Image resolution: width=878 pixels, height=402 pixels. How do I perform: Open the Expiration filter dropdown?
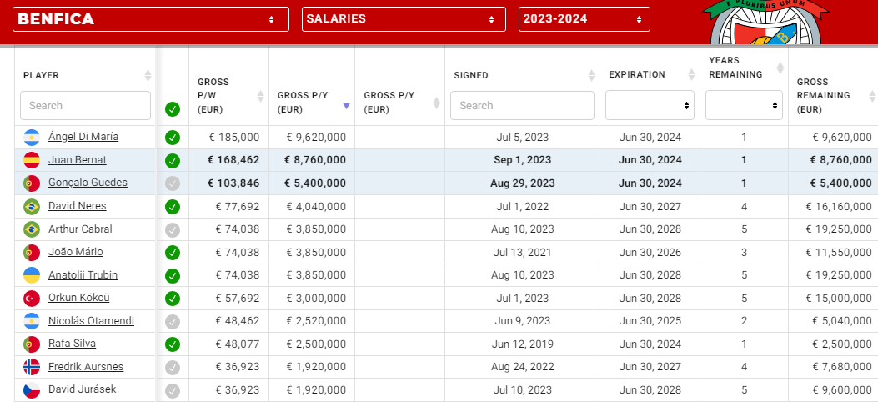[x=650, y=105]
